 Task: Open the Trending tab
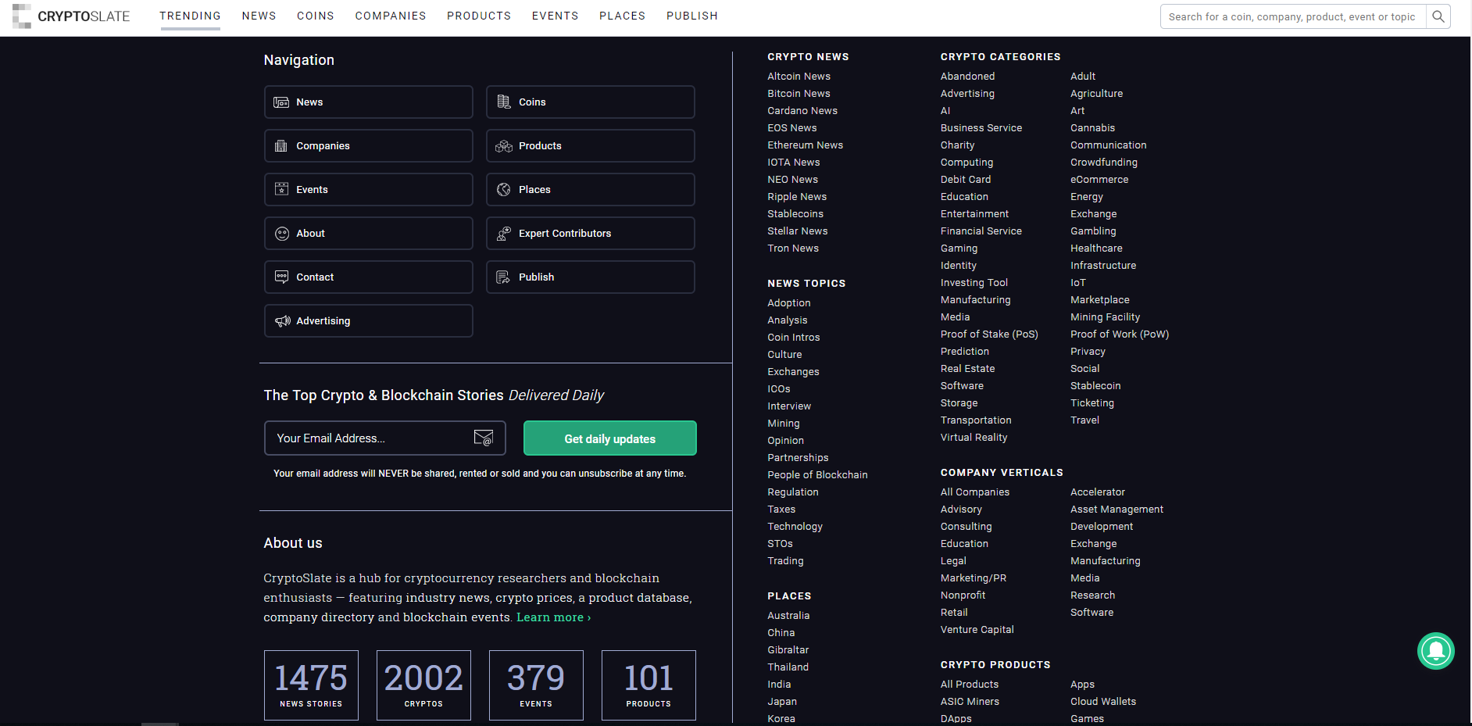click(190, 16)
